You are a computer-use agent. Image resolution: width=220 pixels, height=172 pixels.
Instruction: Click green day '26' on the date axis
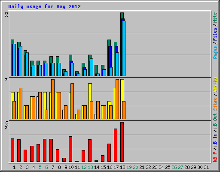(x=174, y=167)
